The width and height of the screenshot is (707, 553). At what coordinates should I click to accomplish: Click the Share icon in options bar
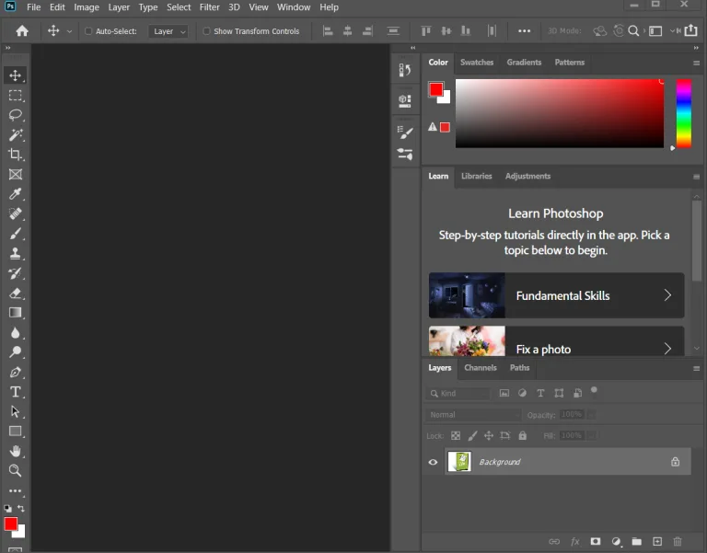tap(690, 30)
